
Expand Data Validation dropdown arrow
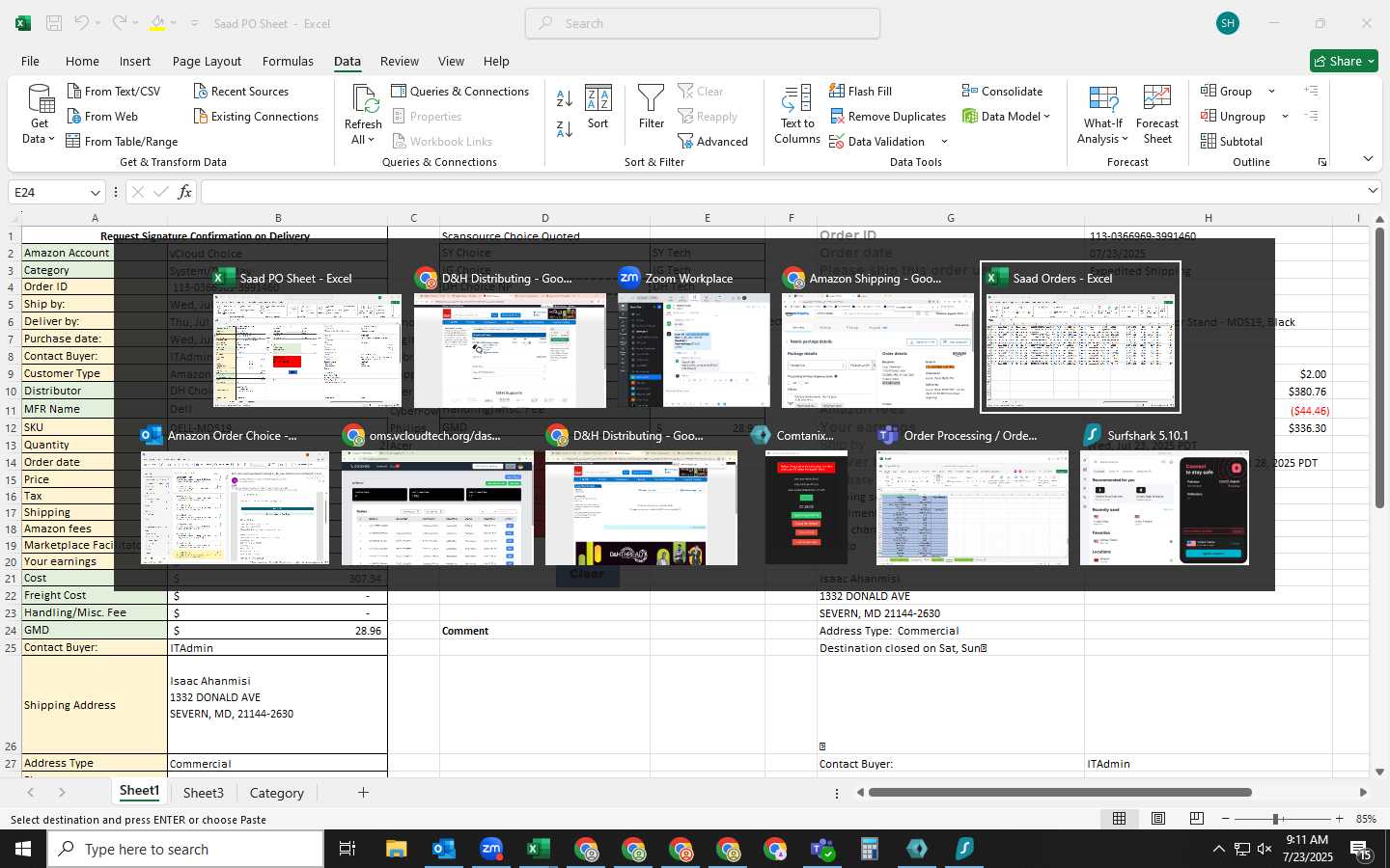pyautogui.click(x=944, y=142)
